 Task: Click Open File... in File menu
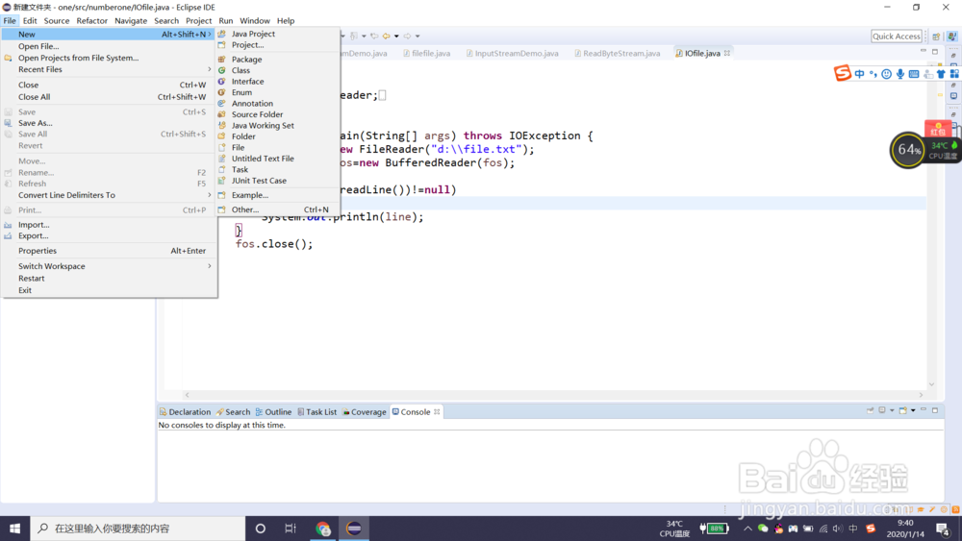pos(110,46)
